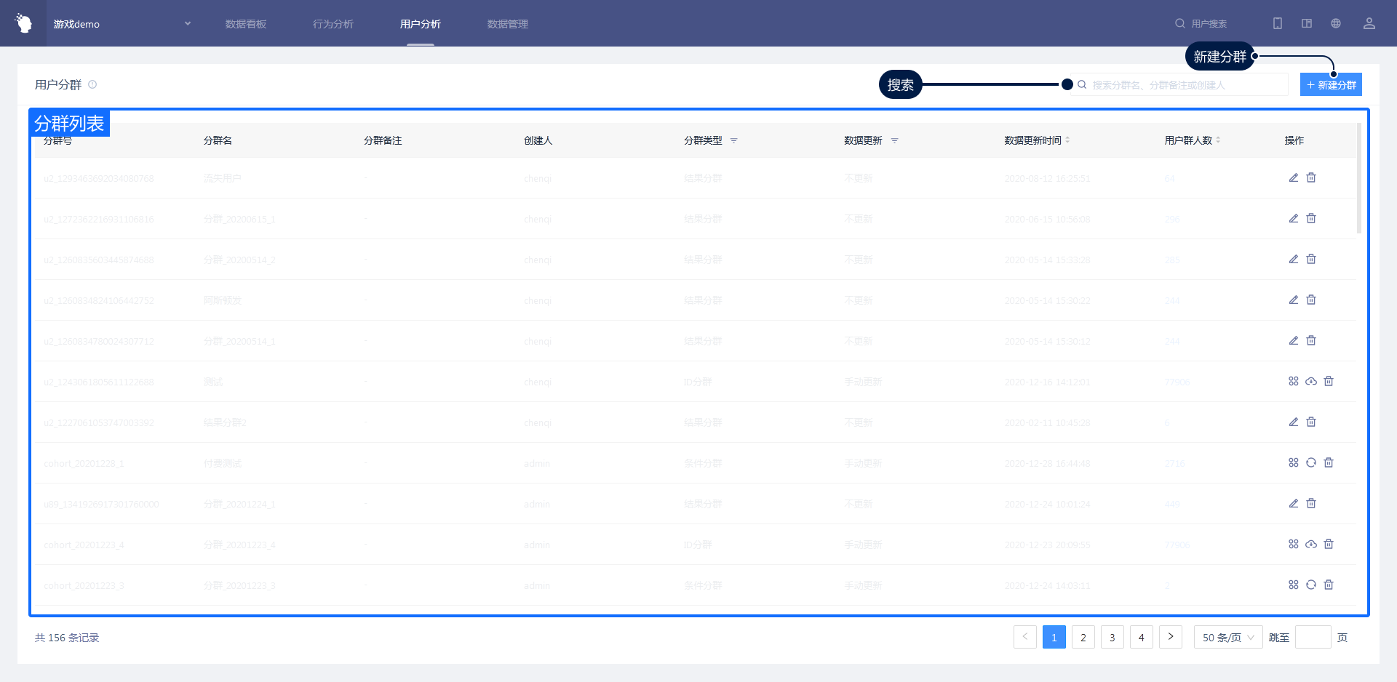Open the 分群类型 column filter

tap(734, 141)
